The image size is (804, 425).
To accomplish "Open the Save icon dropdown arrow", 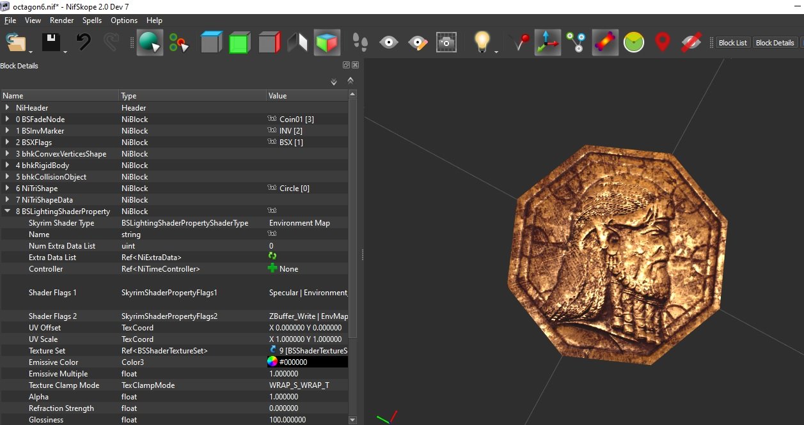I will pos(65,52).
